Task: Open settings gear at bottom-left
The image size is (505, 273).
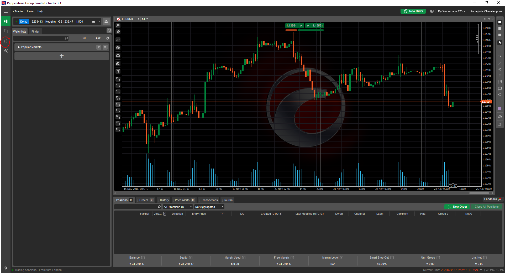Action: tap(6, 268)
